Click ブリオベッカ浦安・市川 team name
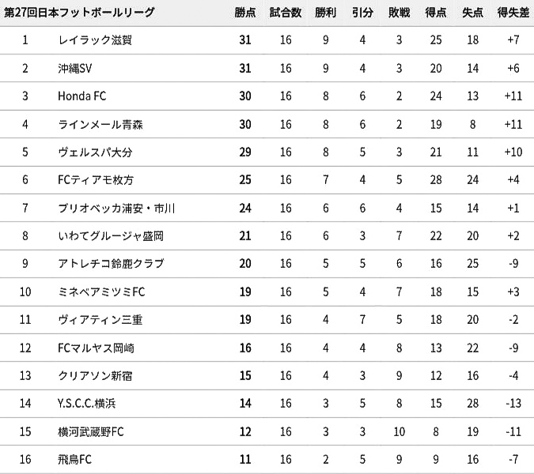Viewport: 534px width, 474px height. click(116, 208)
